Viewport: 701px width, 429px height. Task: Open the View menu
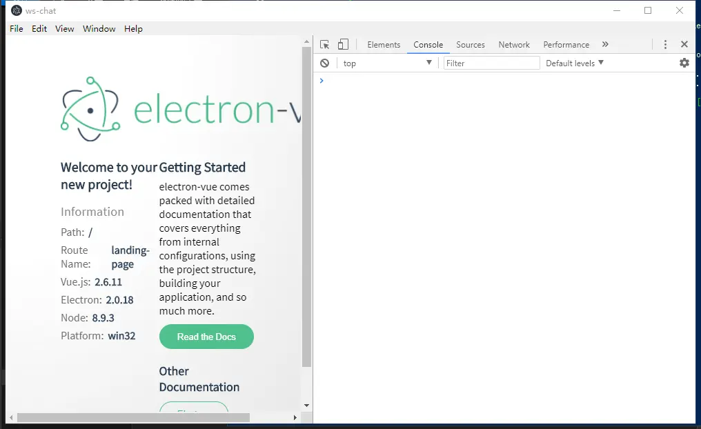click(64, 28)
